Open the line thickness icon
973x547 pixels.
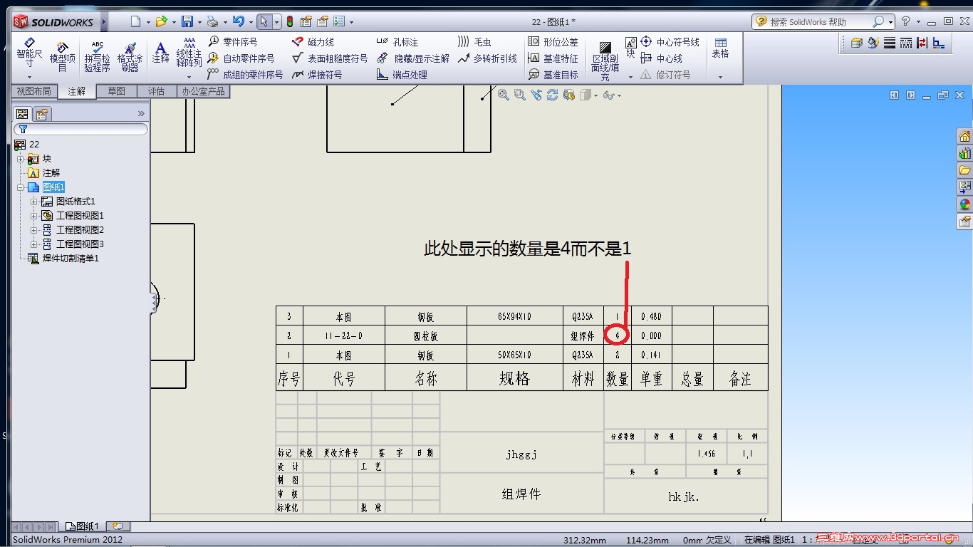click(x=890, y=43)
